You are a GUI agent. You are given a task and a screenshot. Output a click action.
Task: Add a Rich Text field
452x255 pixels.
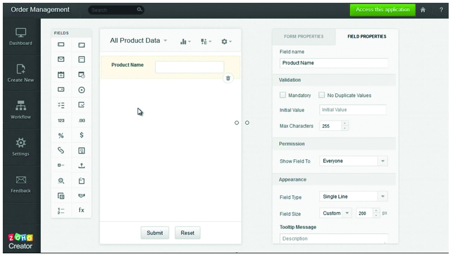tap(81, 59)
